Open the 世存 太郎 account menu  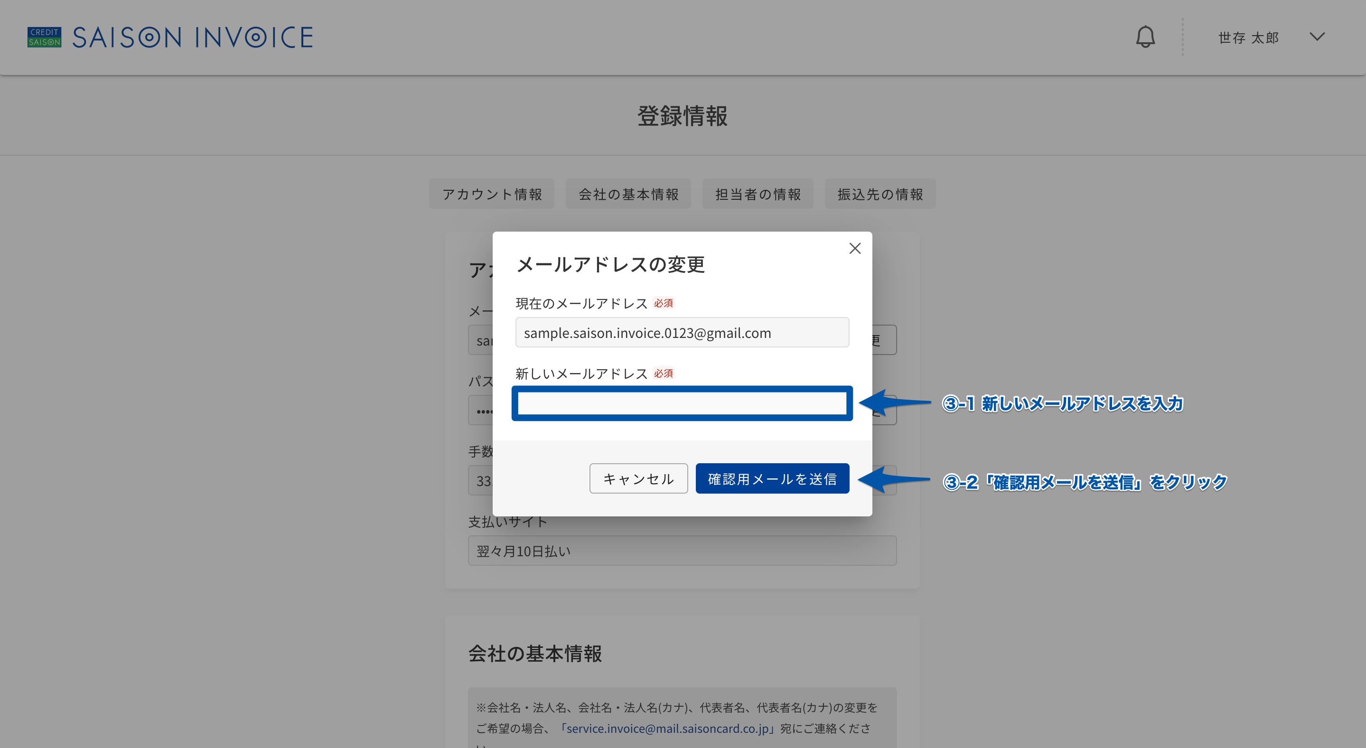pyautogui.click(x=1249, y=37)
